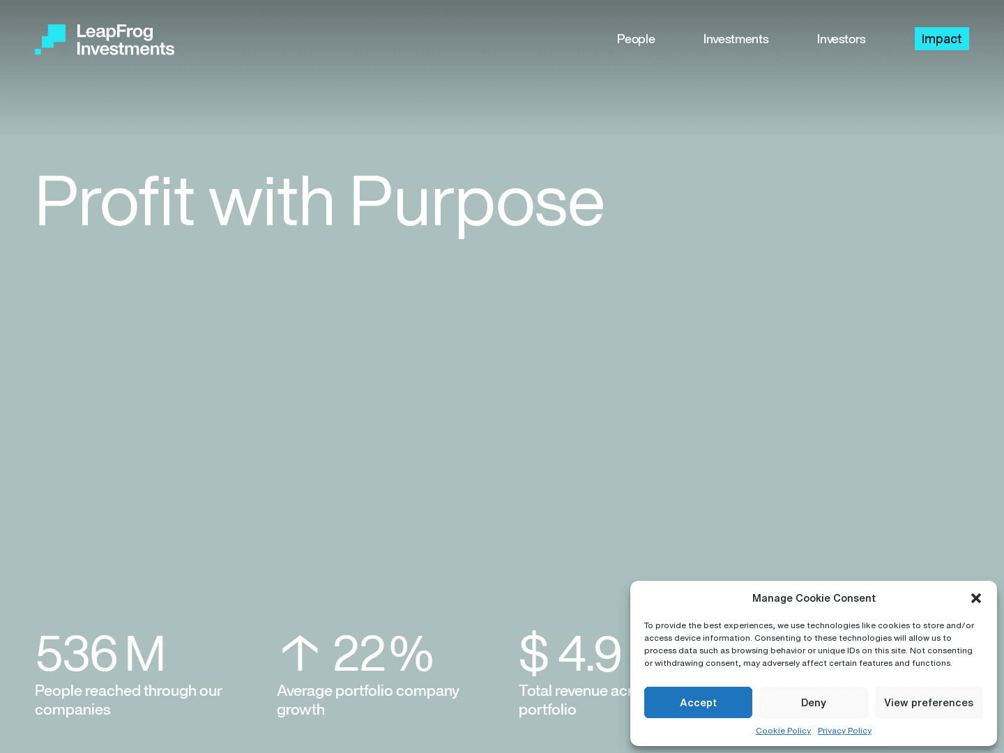Viewport: 1004px width, 753px height.
Task: Close the cookie consent dialog
Action: (975, 598)
